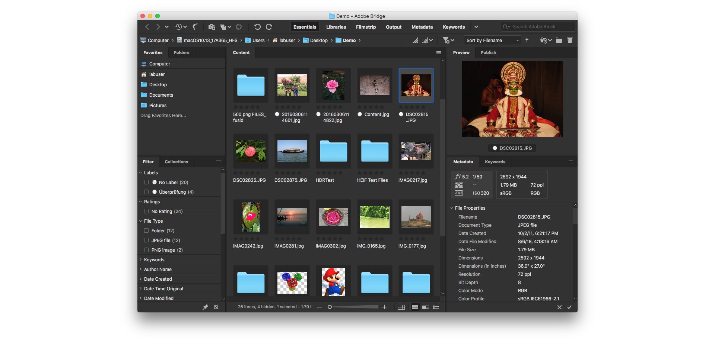The height and width of the screenshot is (342, 715).
Task: Switch to compact thumbnail grid view
Action: pyautogui.click(x=414, y=307)
